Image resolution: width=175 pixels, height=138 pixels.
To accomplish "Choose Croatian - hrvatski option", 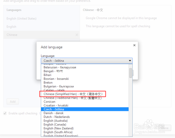I will [x=85, y=105].
